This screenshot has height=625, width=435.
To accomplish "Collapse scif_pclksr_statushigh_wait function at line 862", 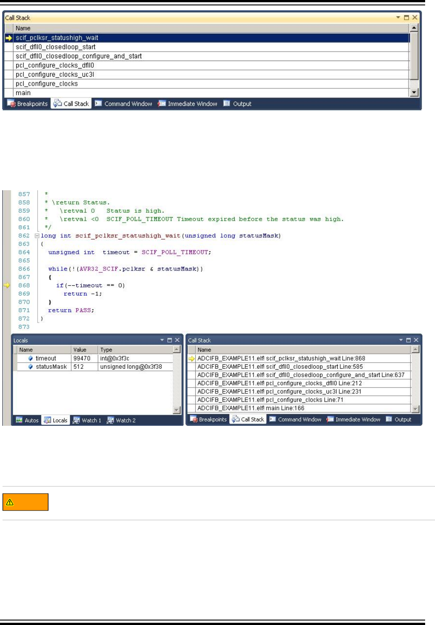I will (37, 236).
